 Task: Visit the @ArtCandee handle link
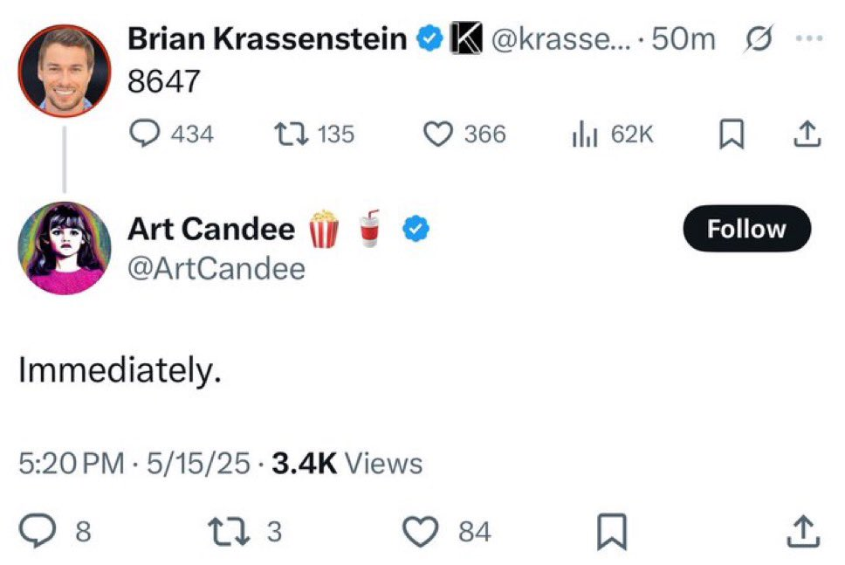click(216, 268)
